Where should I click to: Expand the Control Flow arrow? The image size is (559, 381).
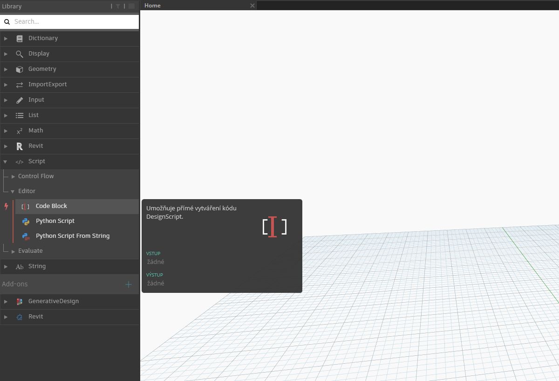pyautogui.click(x=13, y=176)
